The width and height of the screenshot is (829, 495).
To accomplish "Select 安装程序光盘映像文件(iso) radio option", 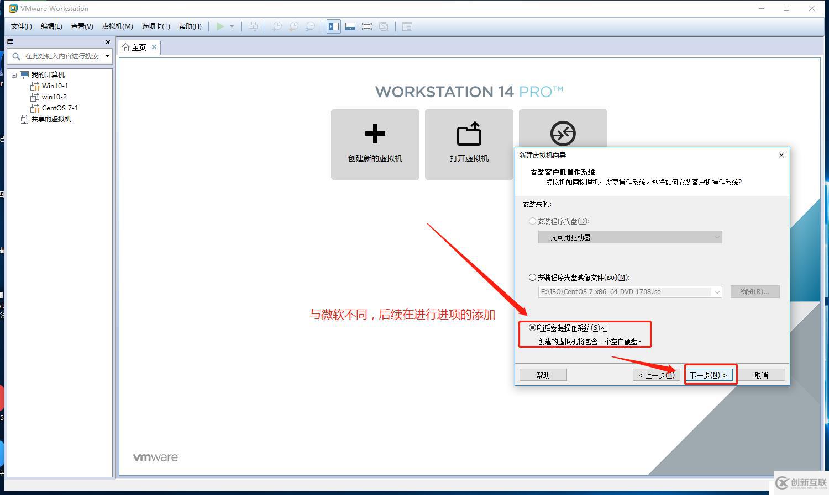I will (x=532, y=278).
